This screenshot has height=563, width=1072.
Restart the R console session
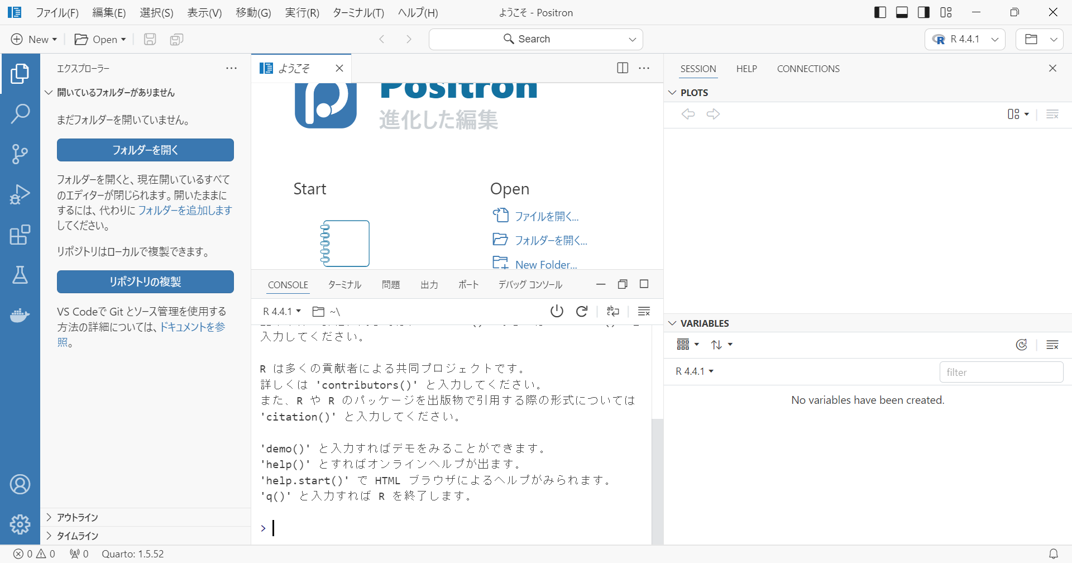tap(582, 311)
